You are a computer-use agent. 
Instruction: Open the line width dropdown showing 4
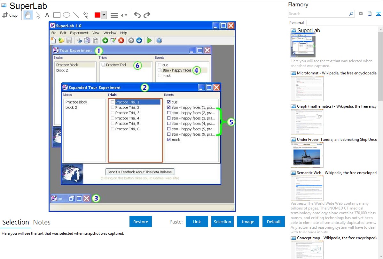point(124,15)
